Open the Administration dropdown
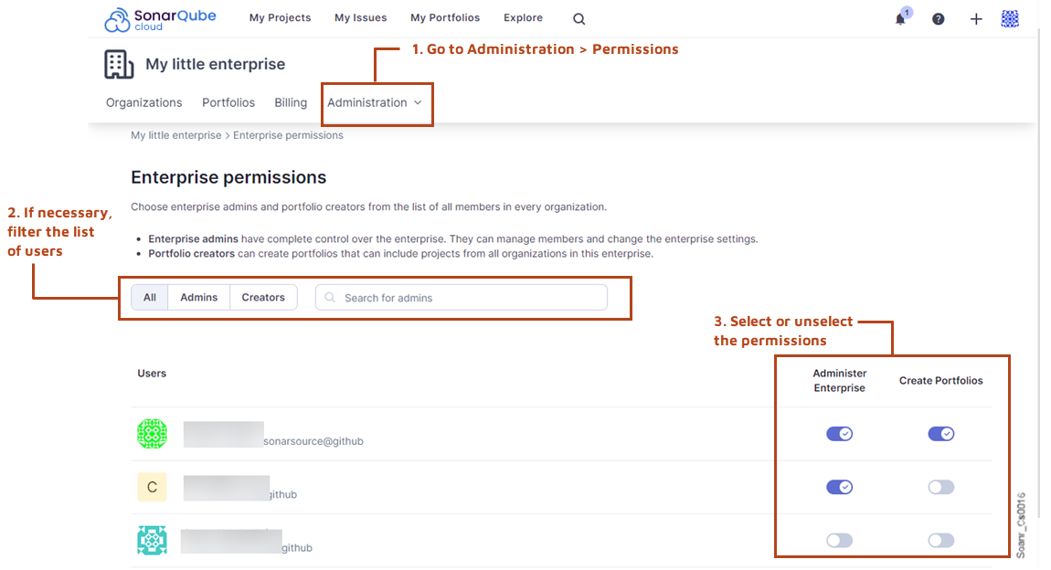The width and height of the screenshot is (1051, 570). point(371,102)
